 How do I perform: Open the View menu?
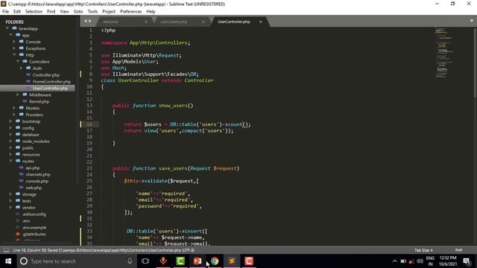coord(64,12)
